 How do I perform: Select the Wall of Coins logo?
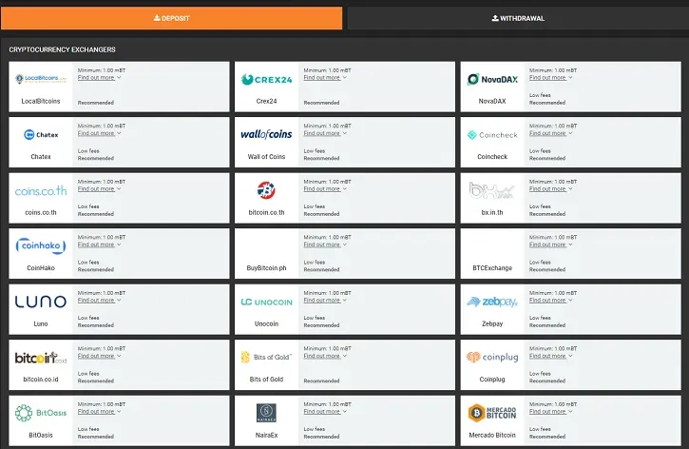coord(266,134)
